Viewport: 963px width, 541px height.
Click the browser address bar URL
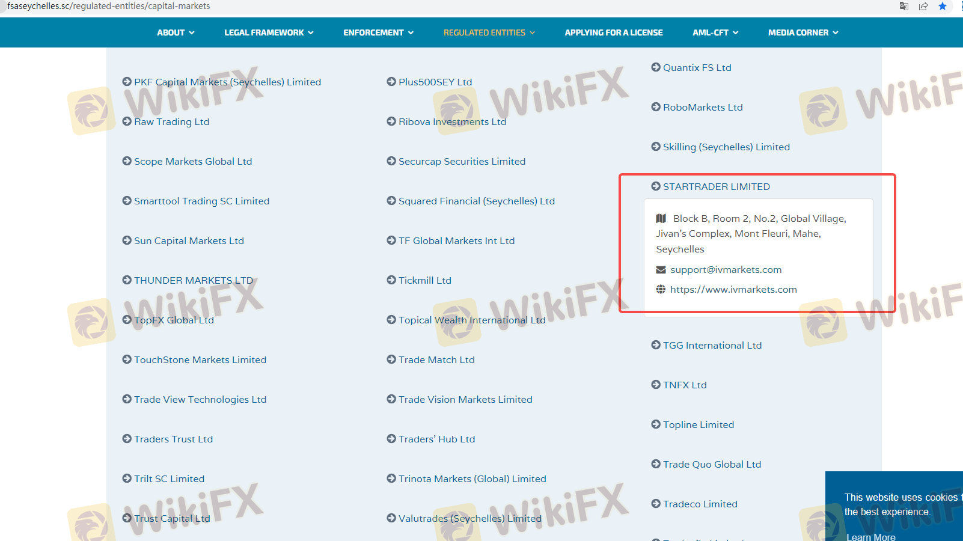pyautogui.click(x=109, y=6)
